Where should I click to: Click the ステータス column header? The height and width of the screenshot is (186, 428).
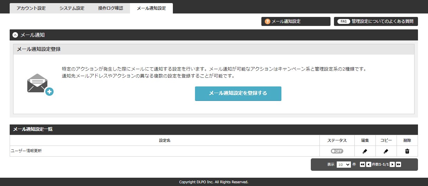(337, 140)
